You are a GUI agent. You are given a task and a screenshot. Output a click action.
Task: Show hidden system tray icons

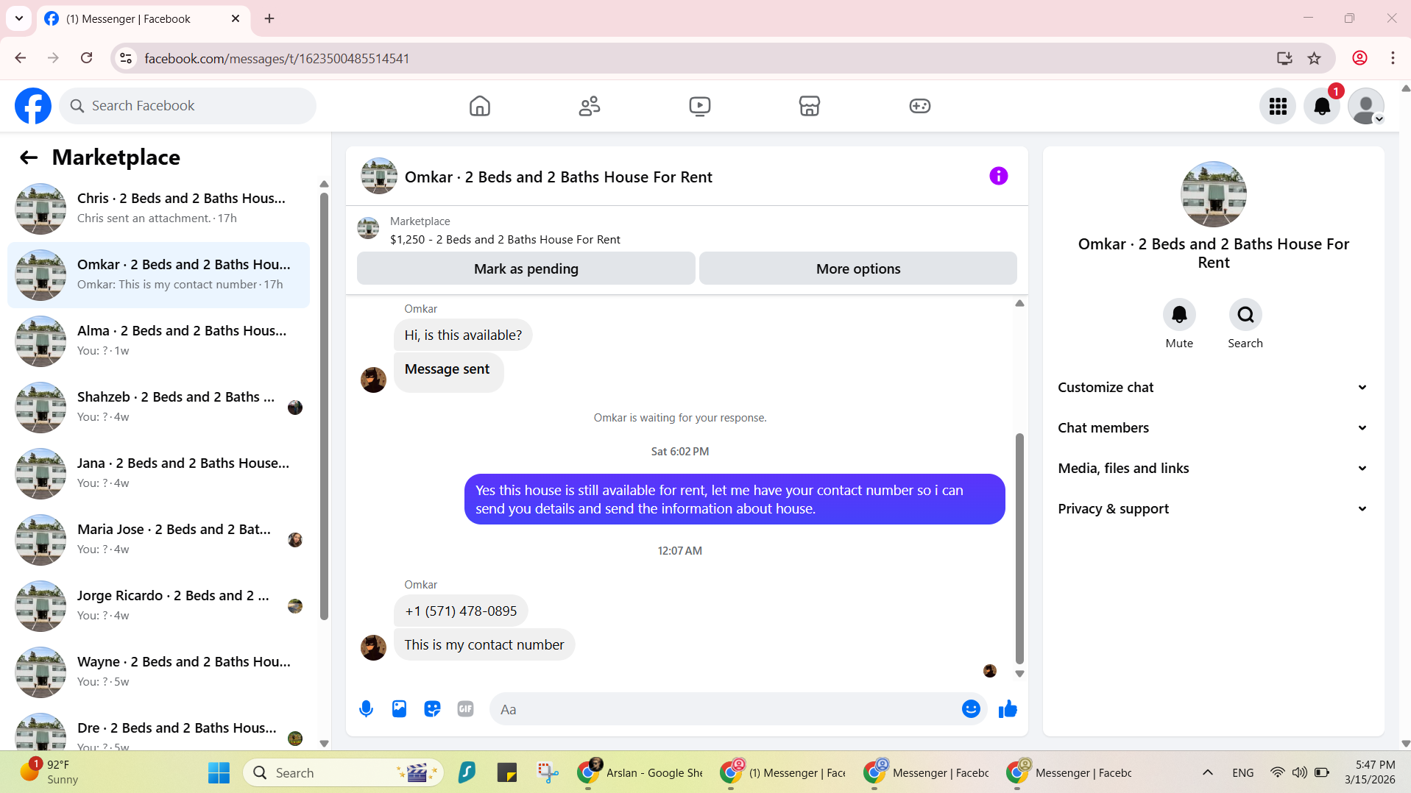[x=1207, y=773]
